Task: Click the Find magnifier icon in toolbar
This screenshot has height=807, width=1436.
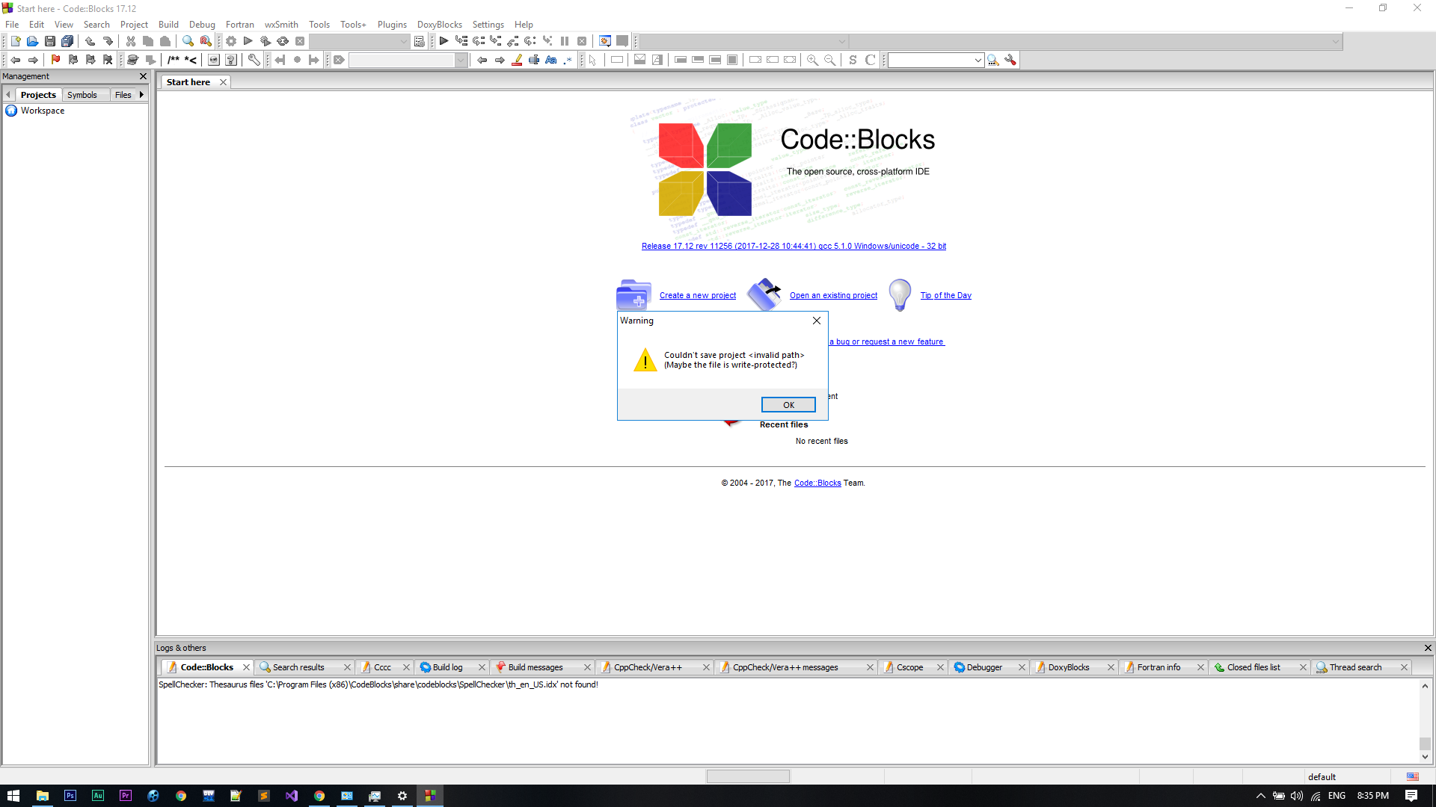Action: coord(188,41)
